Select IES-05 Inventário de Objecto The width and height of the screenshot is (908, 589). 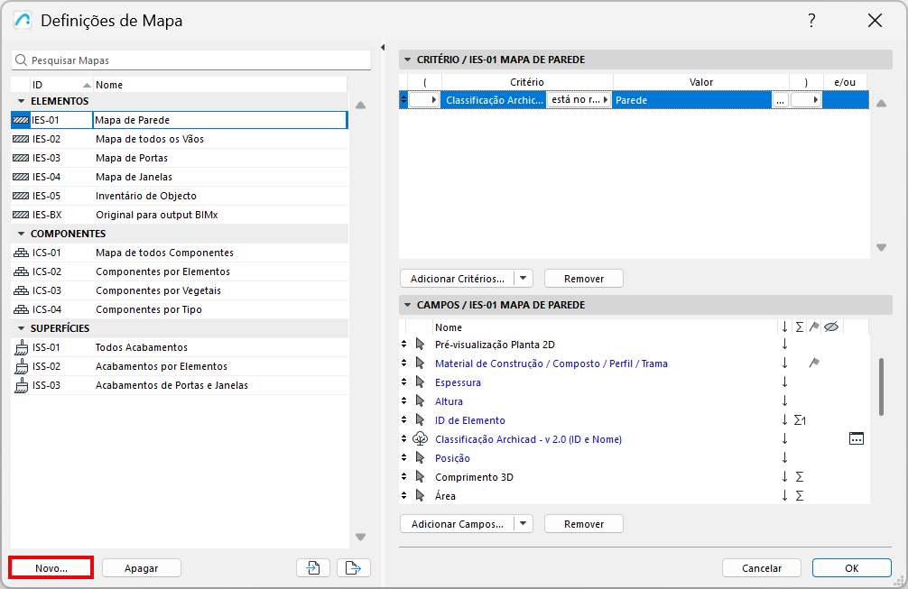click(180, 196)
